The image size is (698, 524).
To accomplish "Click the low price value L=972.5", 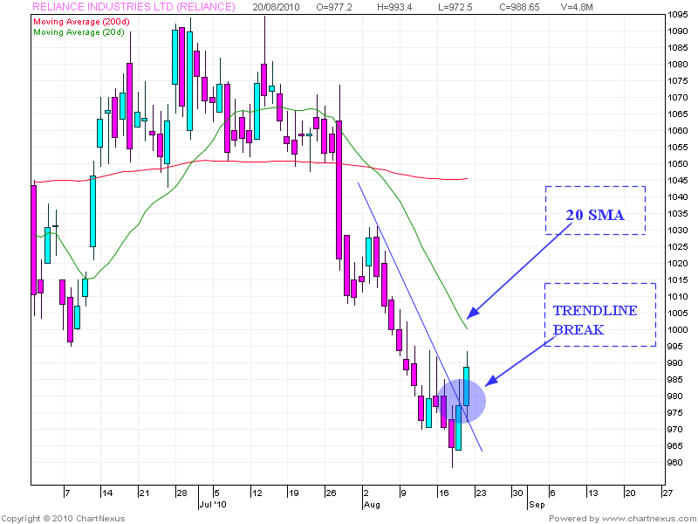I will click(x=455, y=7).
